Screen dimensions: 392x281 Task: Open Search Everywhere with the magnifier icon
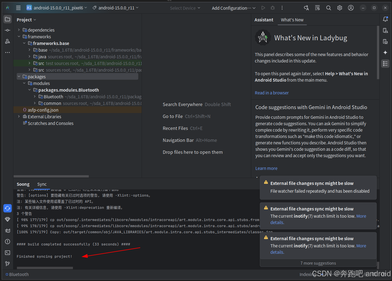(x=329, y=8)
